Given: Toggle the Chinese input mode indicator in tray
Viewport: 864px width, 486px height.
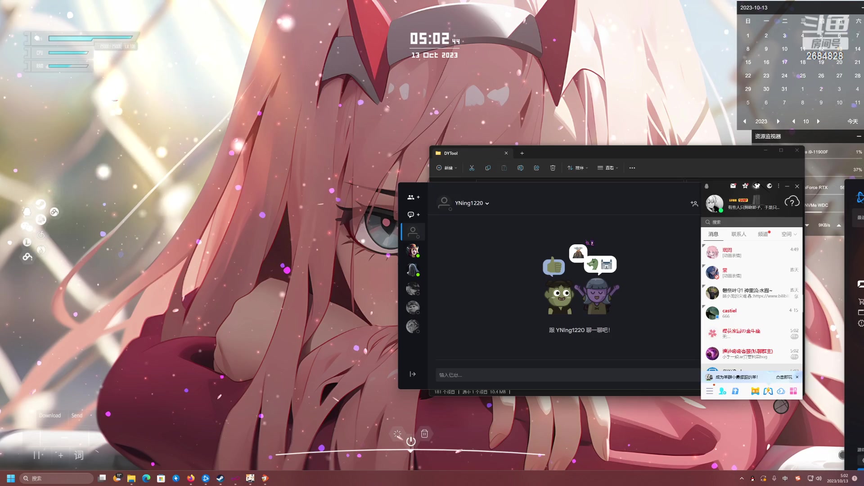Looking at the screenshot, I should point(785,478).
